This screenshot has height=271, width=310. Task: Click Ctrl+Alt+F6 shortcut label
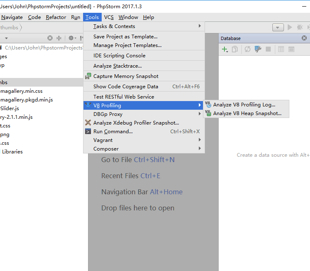coord(186,87)
